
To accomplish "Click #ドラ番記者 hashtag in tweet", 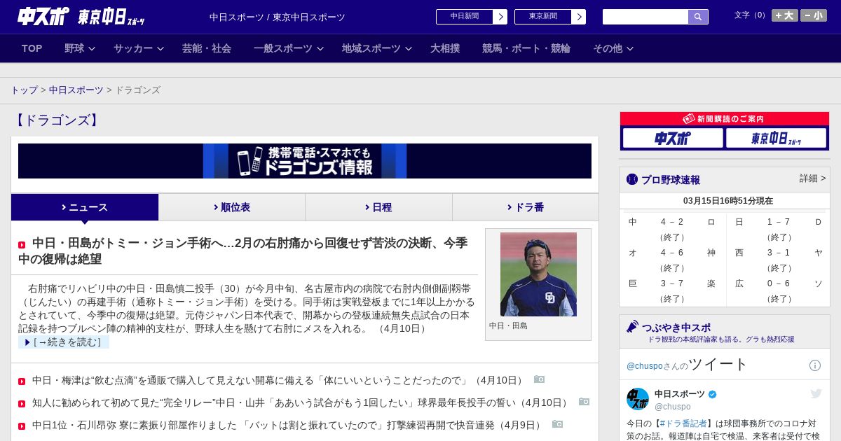I will (683, 423).
